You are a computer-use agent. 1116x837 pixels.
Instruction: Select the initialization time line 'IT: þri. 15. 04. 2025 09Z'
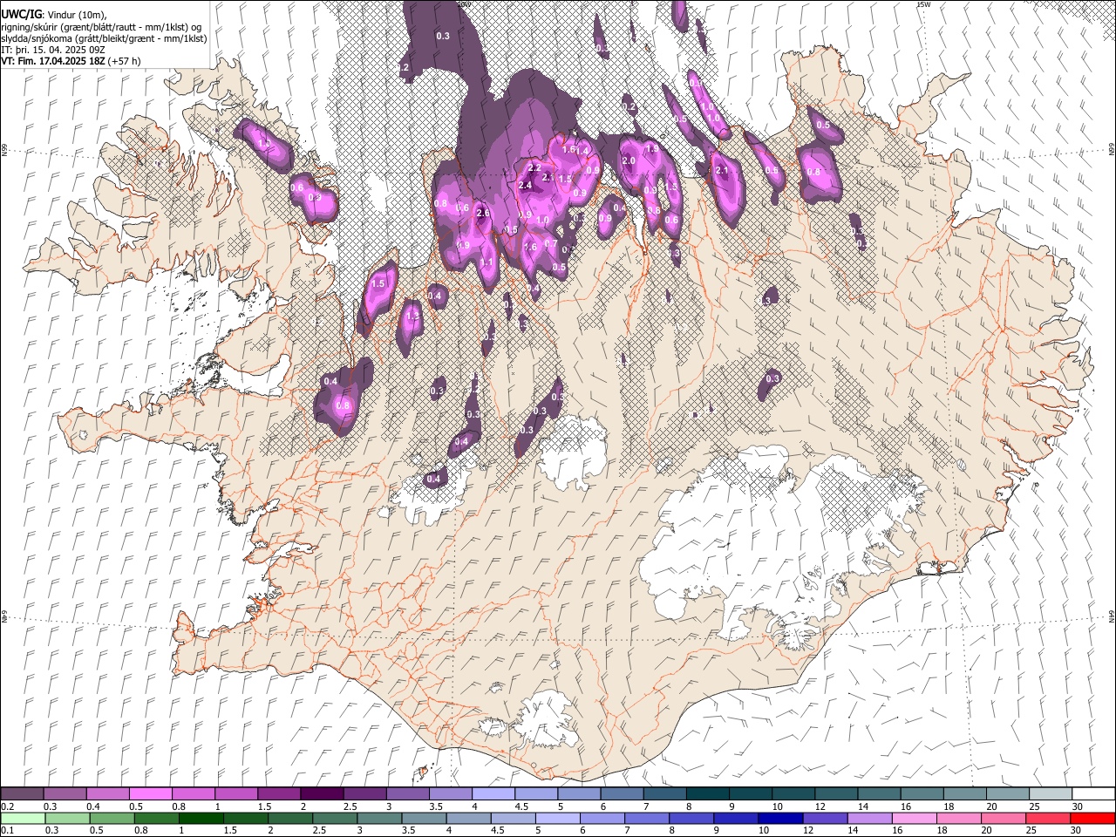click(x=53, y=50)
